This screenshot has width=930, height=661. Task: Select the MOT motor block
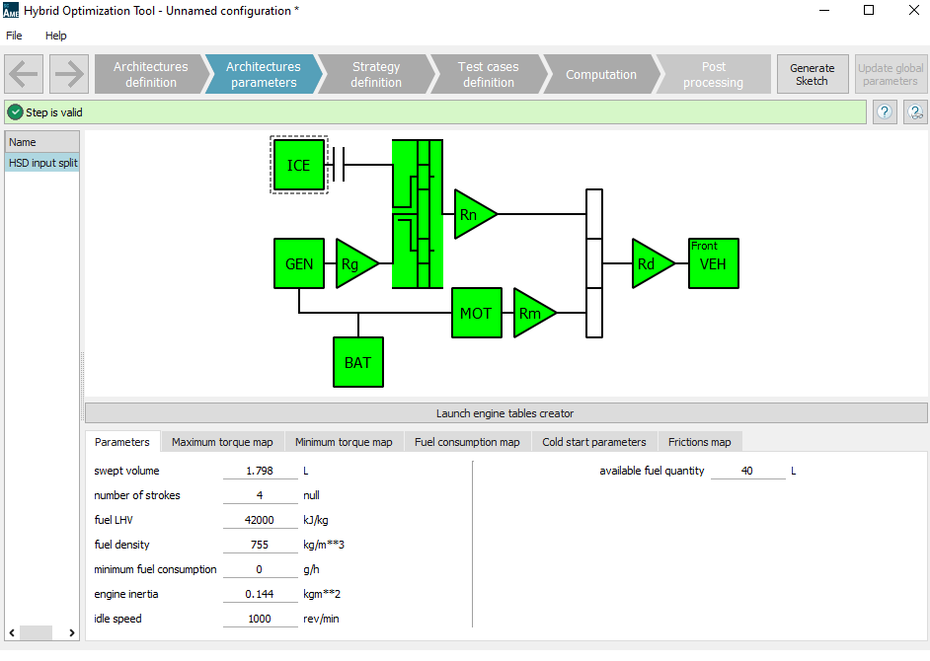476,313
